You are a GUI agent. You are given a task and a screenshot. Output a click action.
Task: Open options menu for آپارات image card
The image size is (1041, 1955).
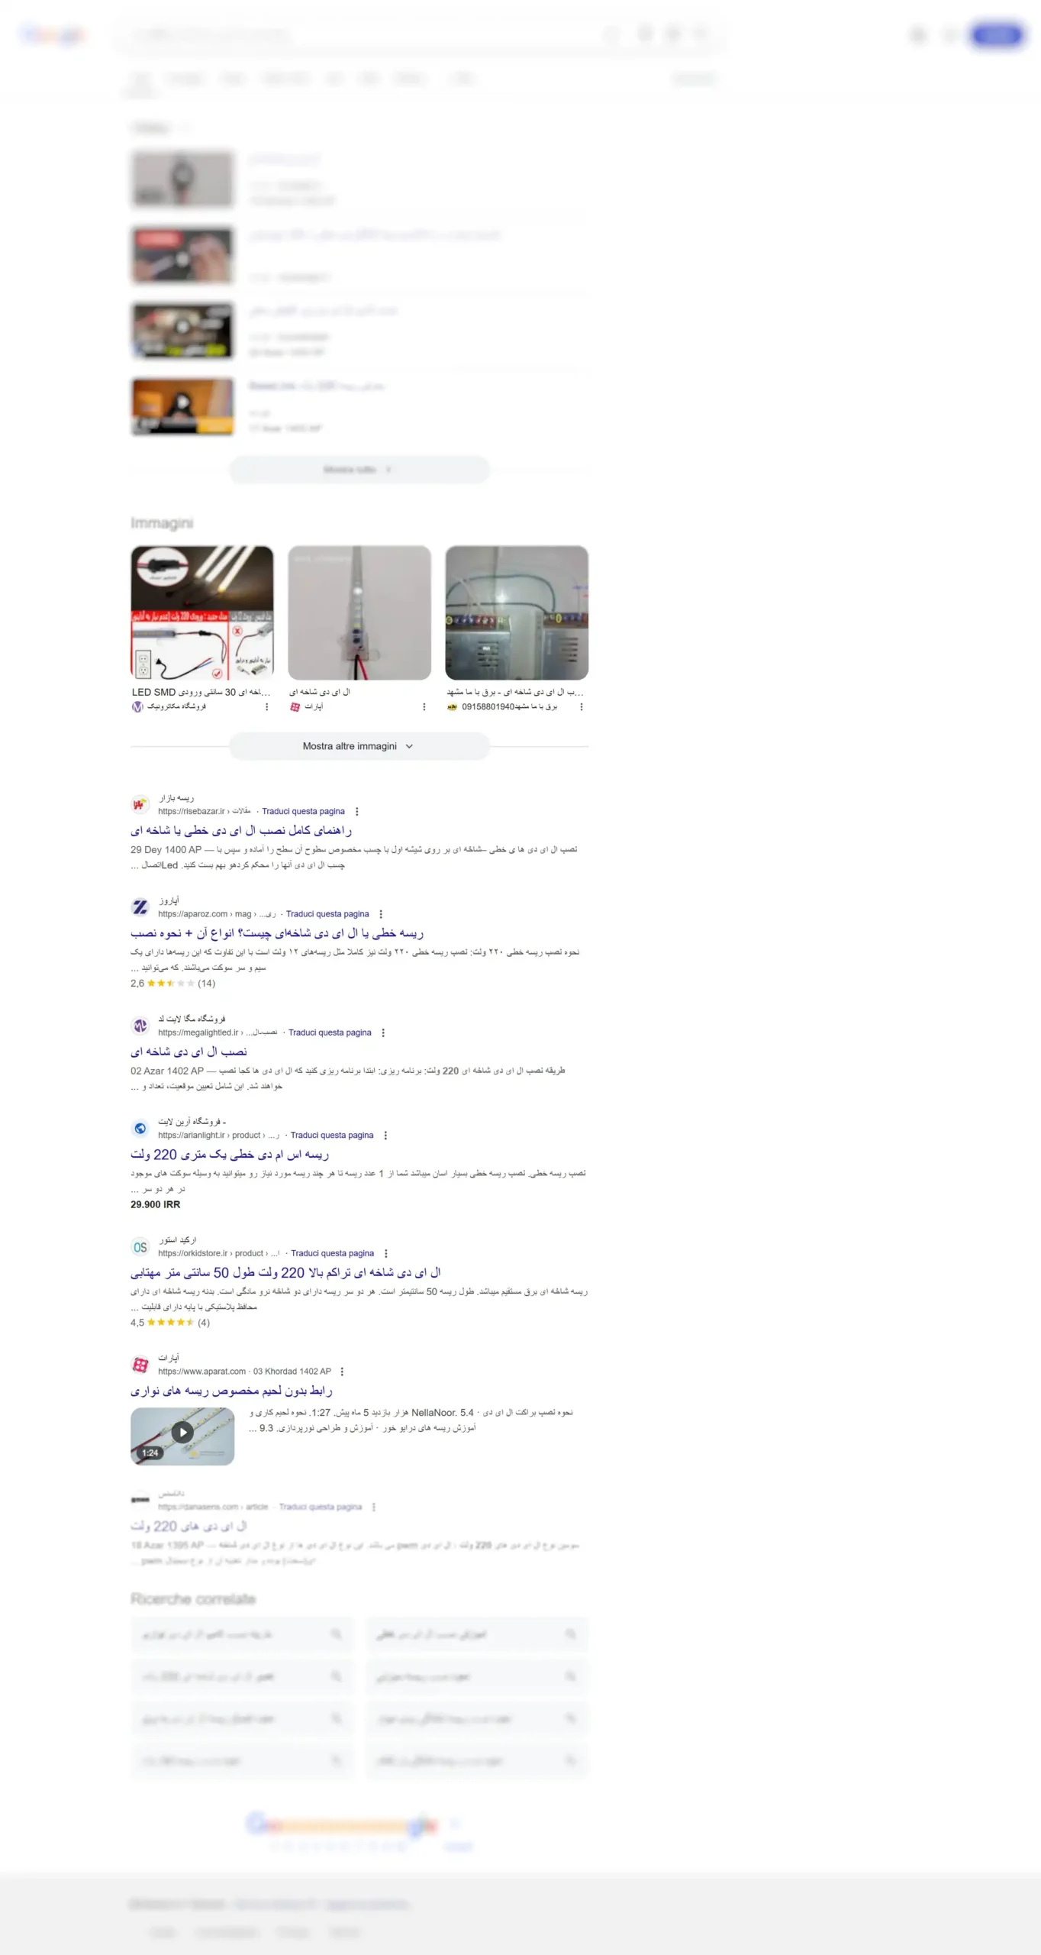(x=424, y=707)
